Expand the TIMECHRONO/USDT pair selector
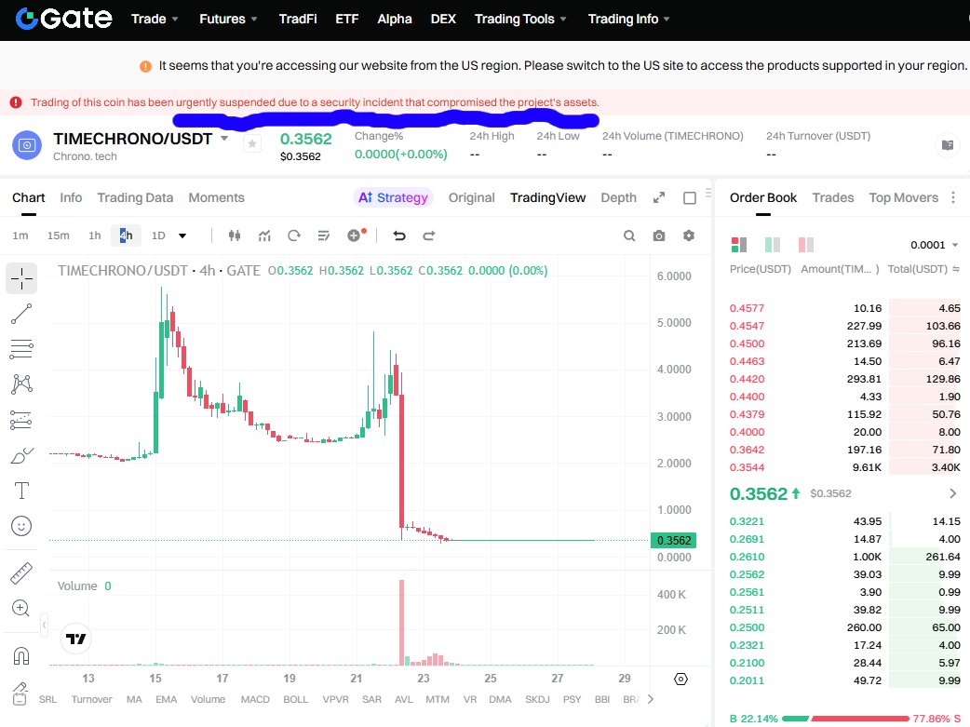The image size is (970, 727). (x=223, y=136)
